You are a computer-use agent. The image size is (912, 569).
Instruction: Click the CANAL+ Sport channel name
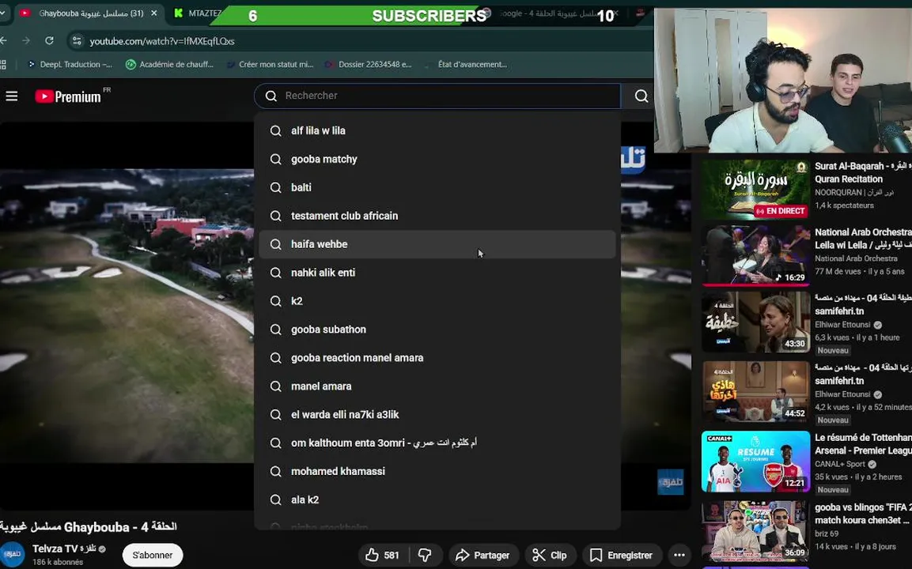pos(841,464)
